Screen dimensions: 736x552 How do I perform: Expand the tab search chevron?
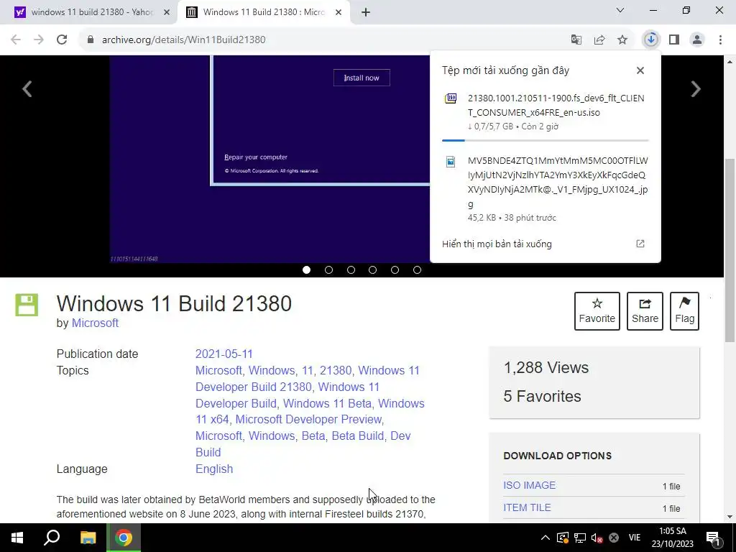620,10
